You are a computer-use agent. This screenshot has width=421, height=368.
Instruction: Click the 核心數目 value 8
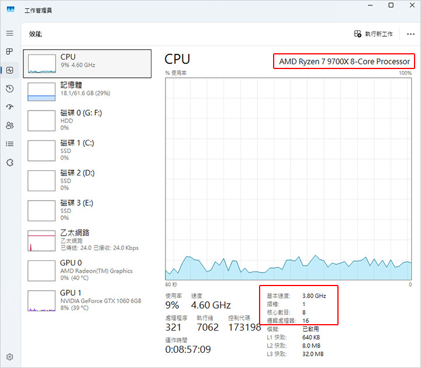pos(304,312)
